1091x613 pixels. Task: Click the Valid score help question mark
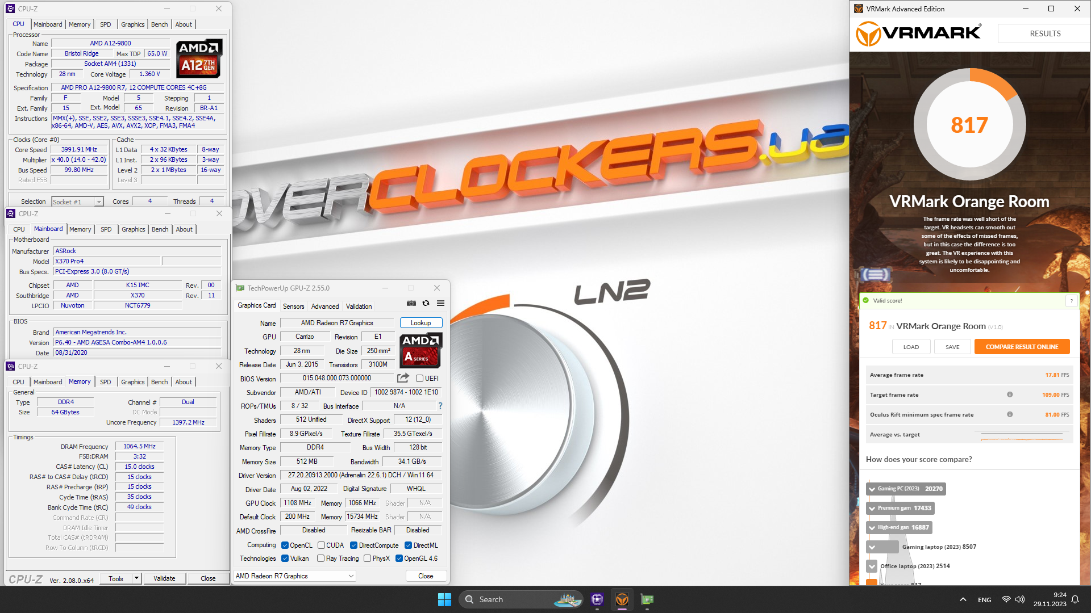pyautogui.click(x=1072, y=301)
